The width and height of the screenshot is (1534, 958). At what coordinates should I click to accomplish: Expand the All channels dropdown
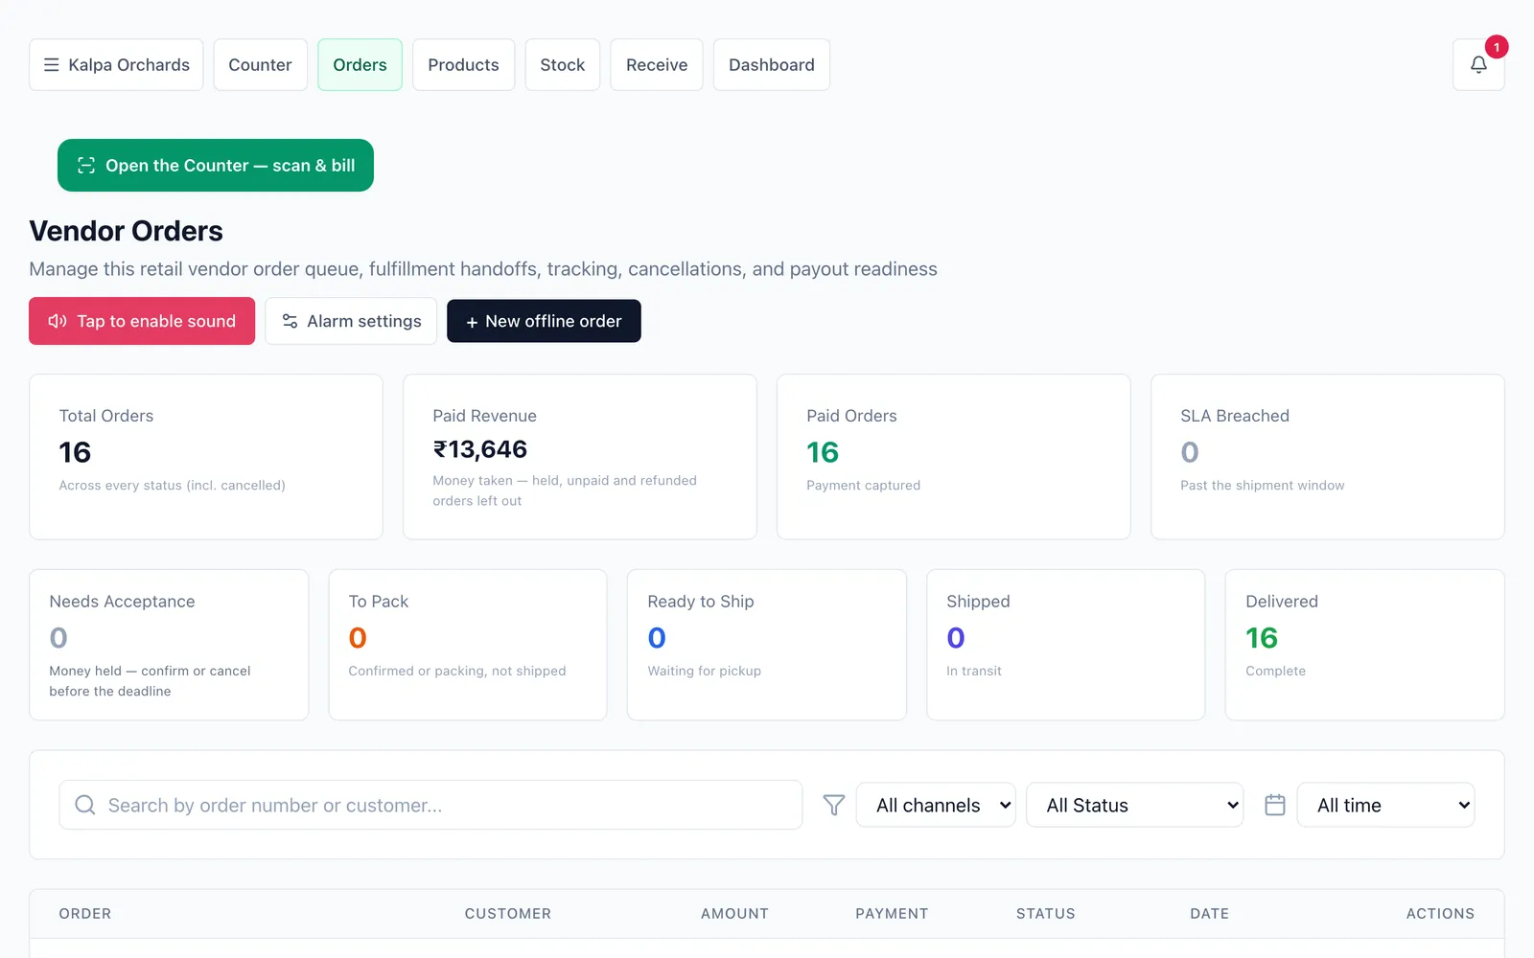pos(936,806)
